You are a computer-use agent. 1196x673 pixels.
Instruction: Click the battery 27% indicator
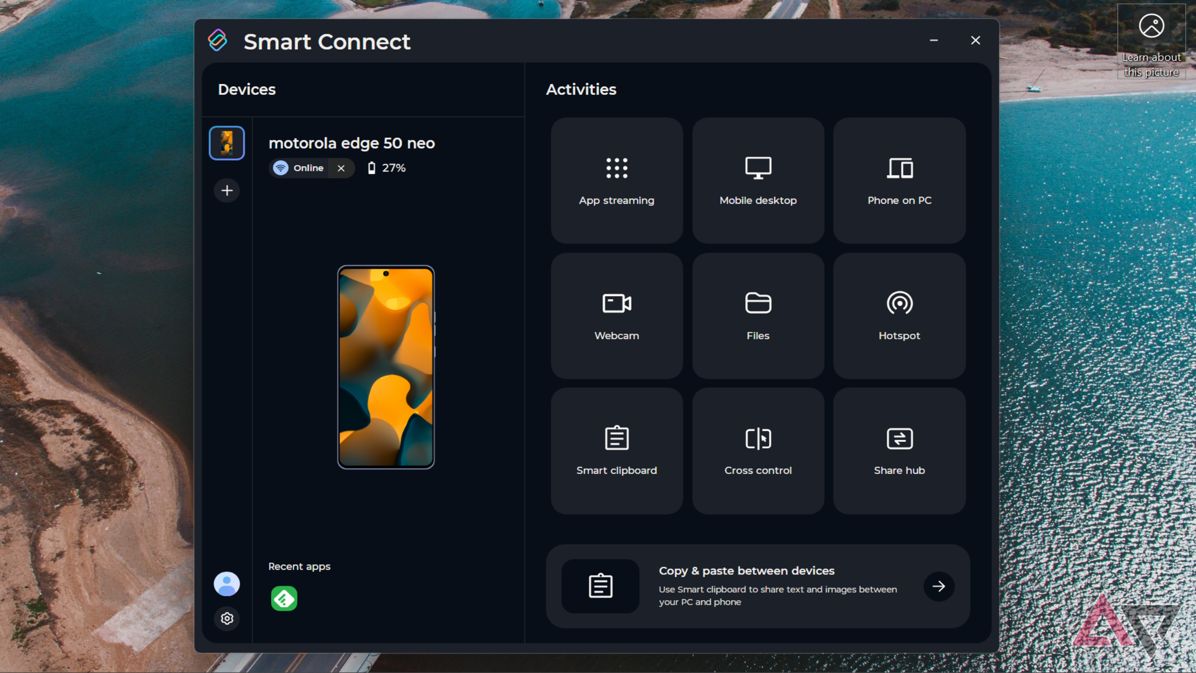point(386,168)
